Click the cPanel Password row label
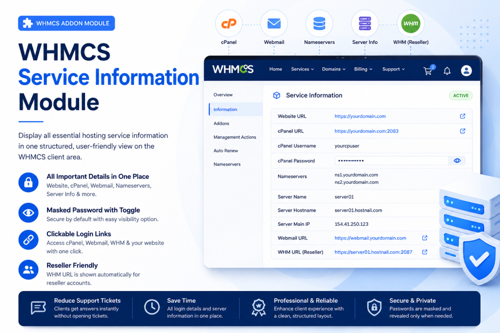Screen dimensions: 500x333 [x=296, y=161]
